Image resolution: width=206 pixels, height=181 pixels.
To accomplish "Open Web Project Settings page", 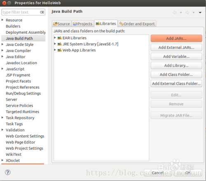I will 24,148.
